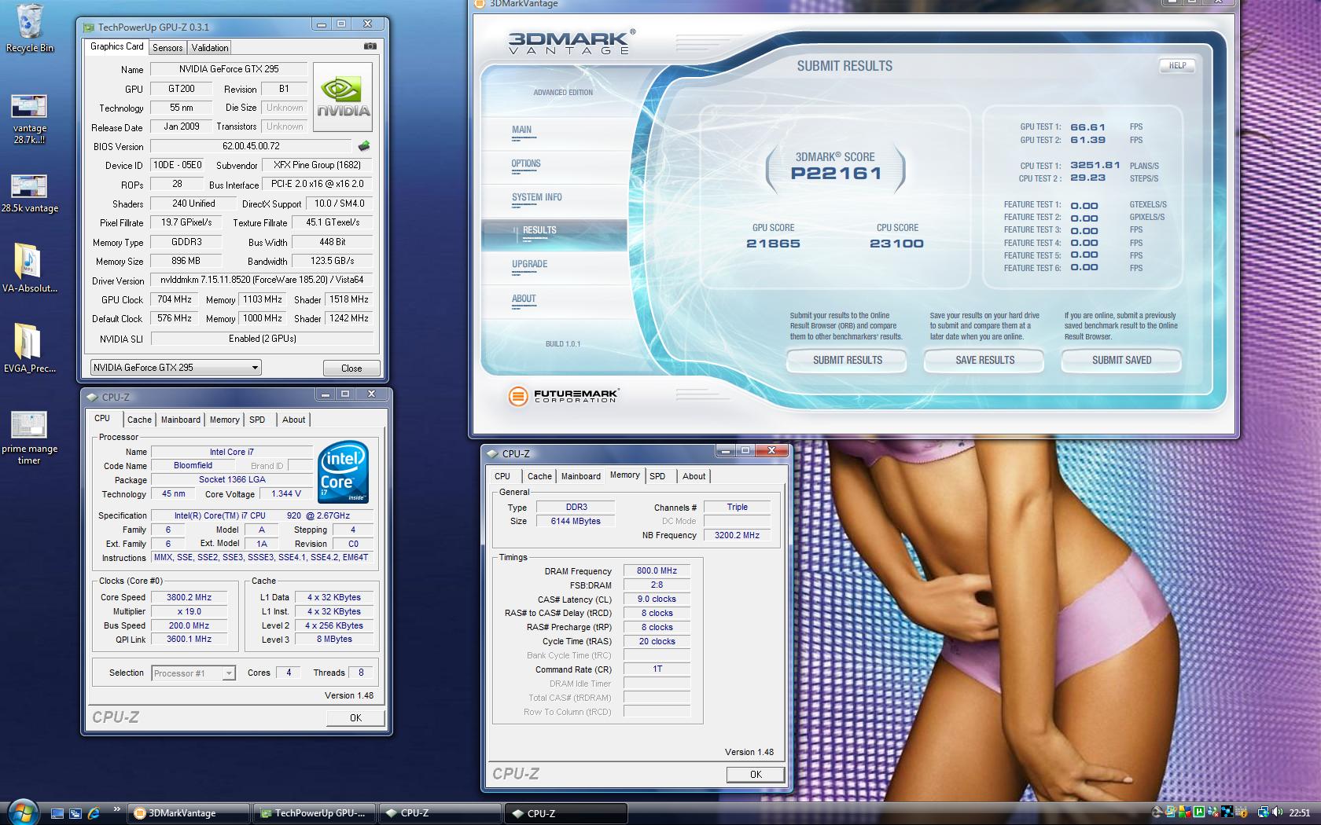Click the CPU-Z title bar icon of CPU window
This screenshot has width=1321, height=825.
(92, 397)
